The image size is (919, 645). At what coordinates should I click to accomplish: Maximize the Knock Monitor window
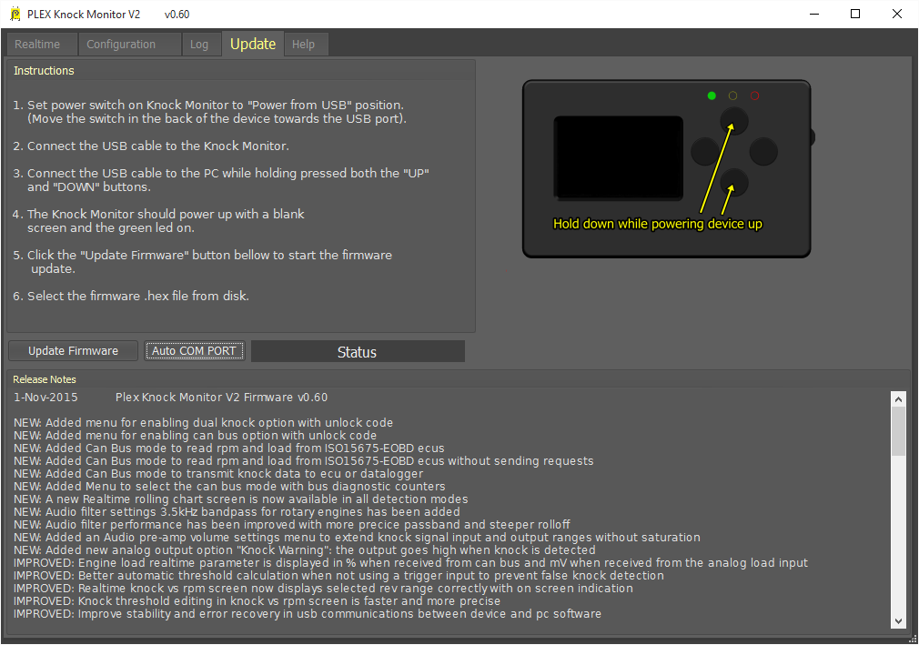(x=855, y=14)
